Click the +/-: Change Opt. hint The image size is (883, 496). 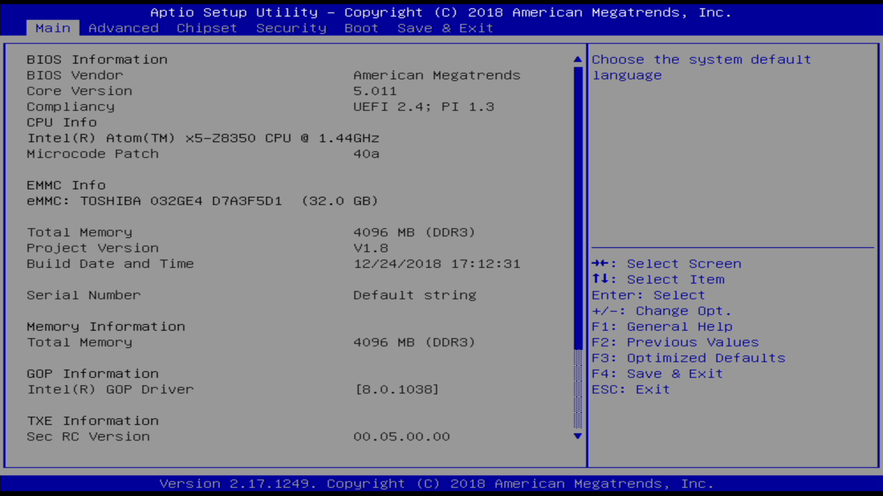coord(662,311)
